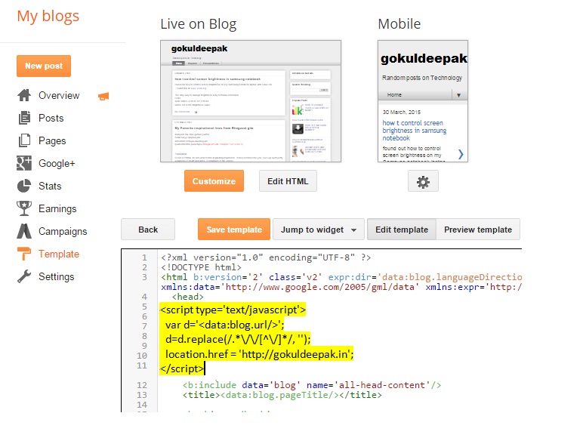Screen dimensions: 583x447
Task: Click the Google+ icon
Action: 24,163
